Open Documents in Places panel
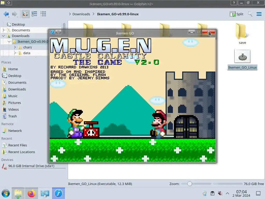The image size is (265, 199). coord(17,83)
